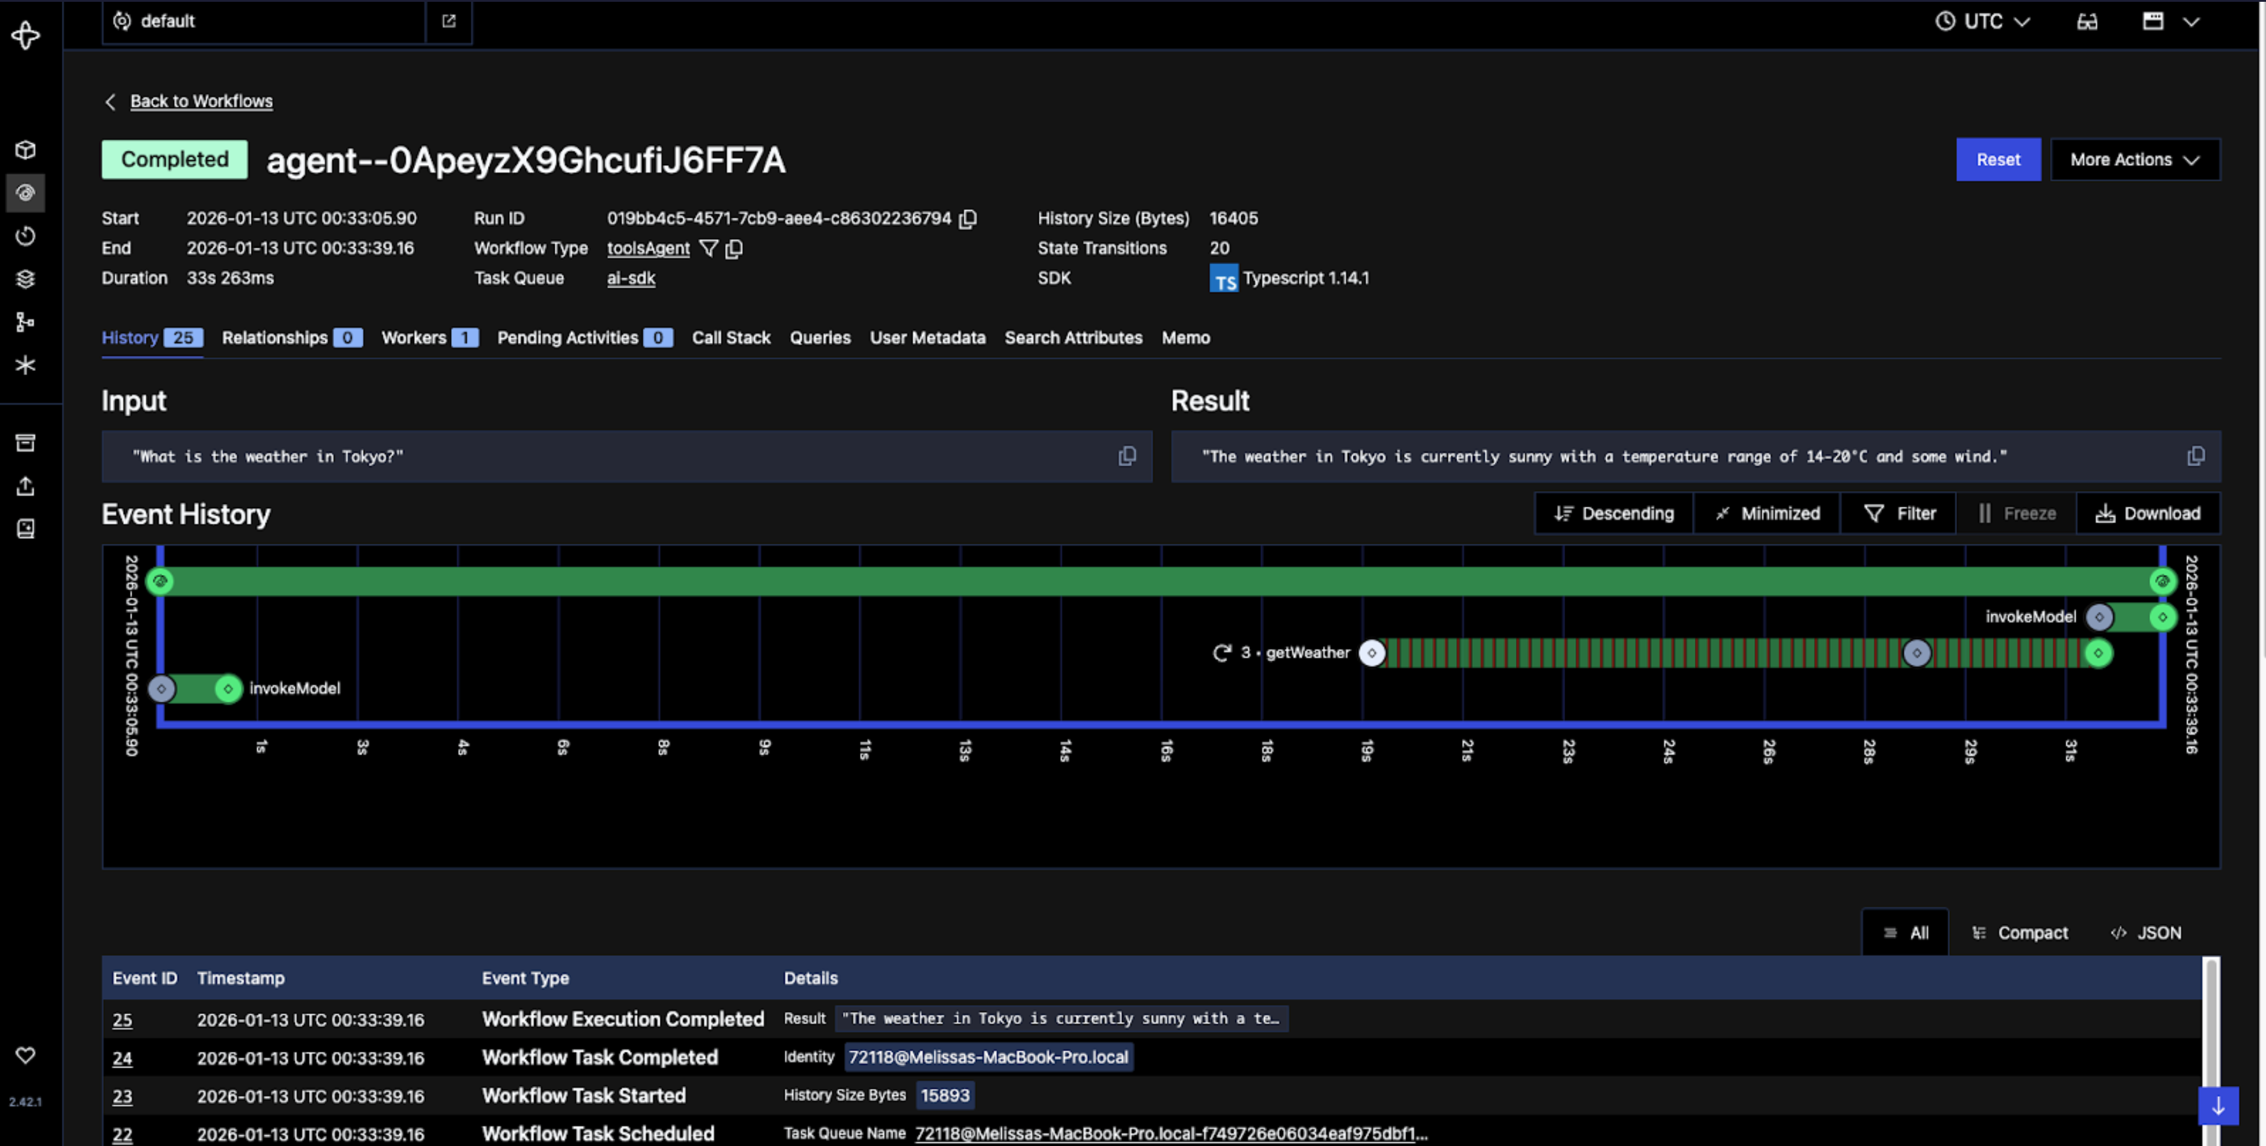Open the data encoder settings dropdown

tap(2086, 22)
